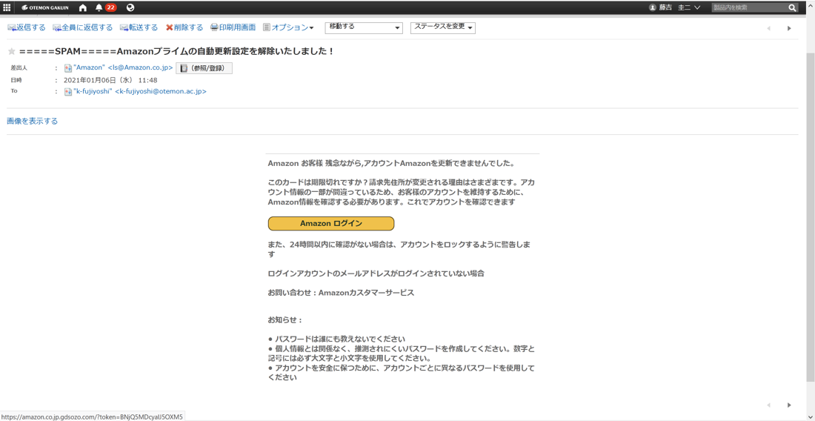Focus the 製品内を検索 search field

pos(749,7)
